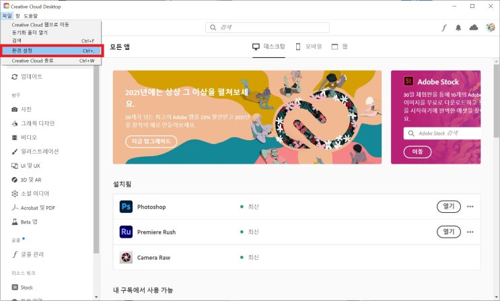Click in the top 검색 search field
This screenshot has width=500, height=301.
click(x=267, y=28)
